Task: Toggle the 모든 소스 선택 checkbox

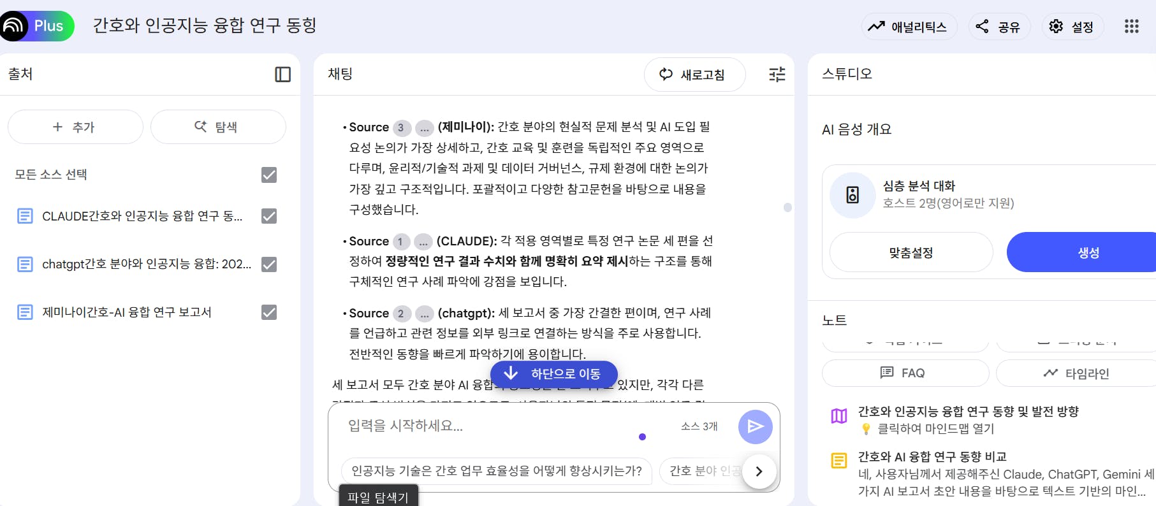Action: (269, 175)
